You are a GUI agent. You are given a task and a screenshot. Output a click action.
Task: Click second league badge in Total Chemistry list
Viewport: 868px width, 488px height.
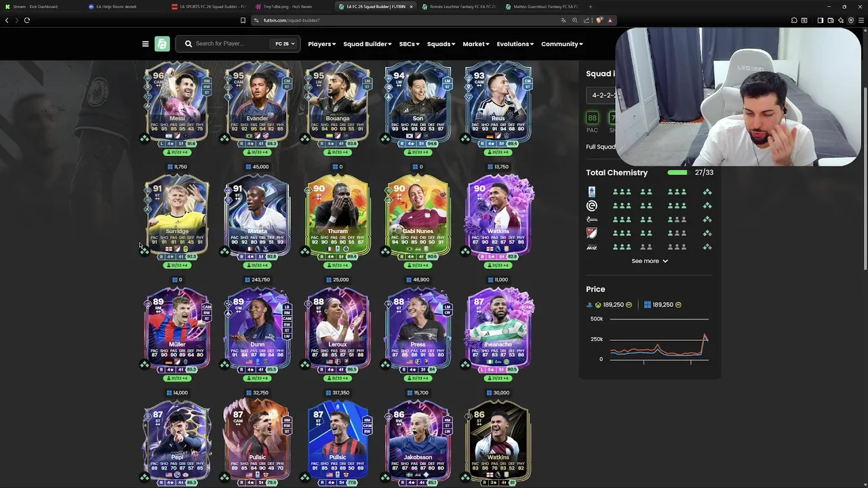[x=592, y=205]
